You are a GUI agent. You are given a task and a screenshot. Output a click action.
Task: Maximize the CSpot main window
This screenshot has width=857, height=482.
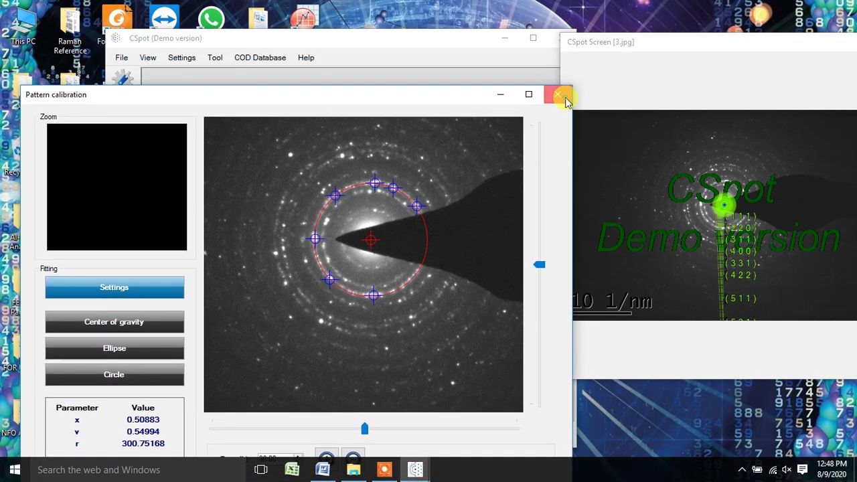pos(533,38)
